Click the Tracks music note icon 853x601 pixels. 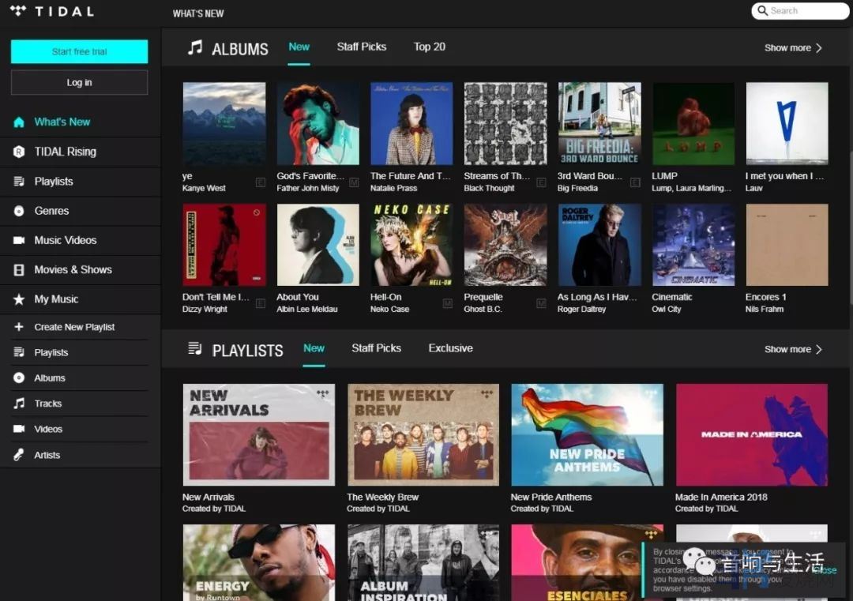pos(19,404)
